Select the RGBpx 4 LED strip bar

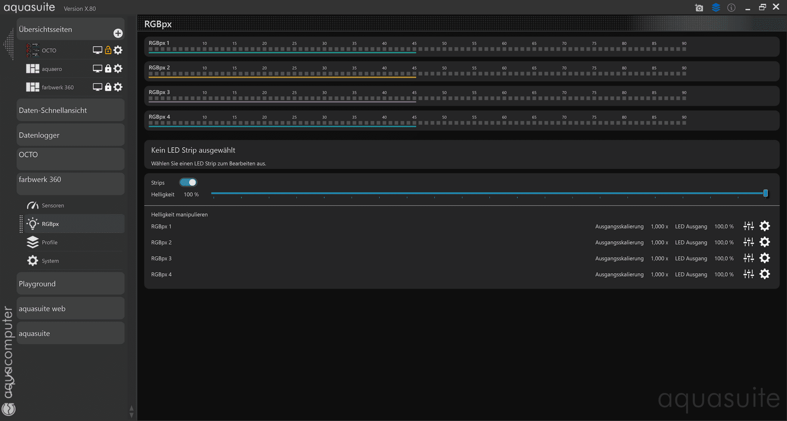461,121
